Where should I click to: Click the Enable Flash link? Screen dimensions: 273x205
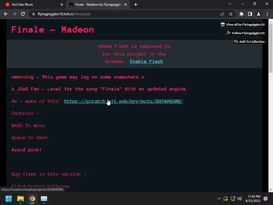(x=146, y=62)
